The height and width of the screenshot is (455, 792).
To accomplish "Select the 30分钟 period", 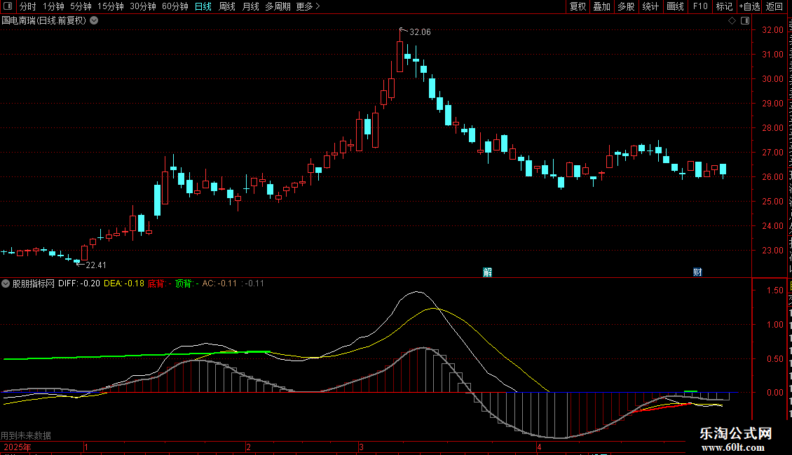I will 143,6.
